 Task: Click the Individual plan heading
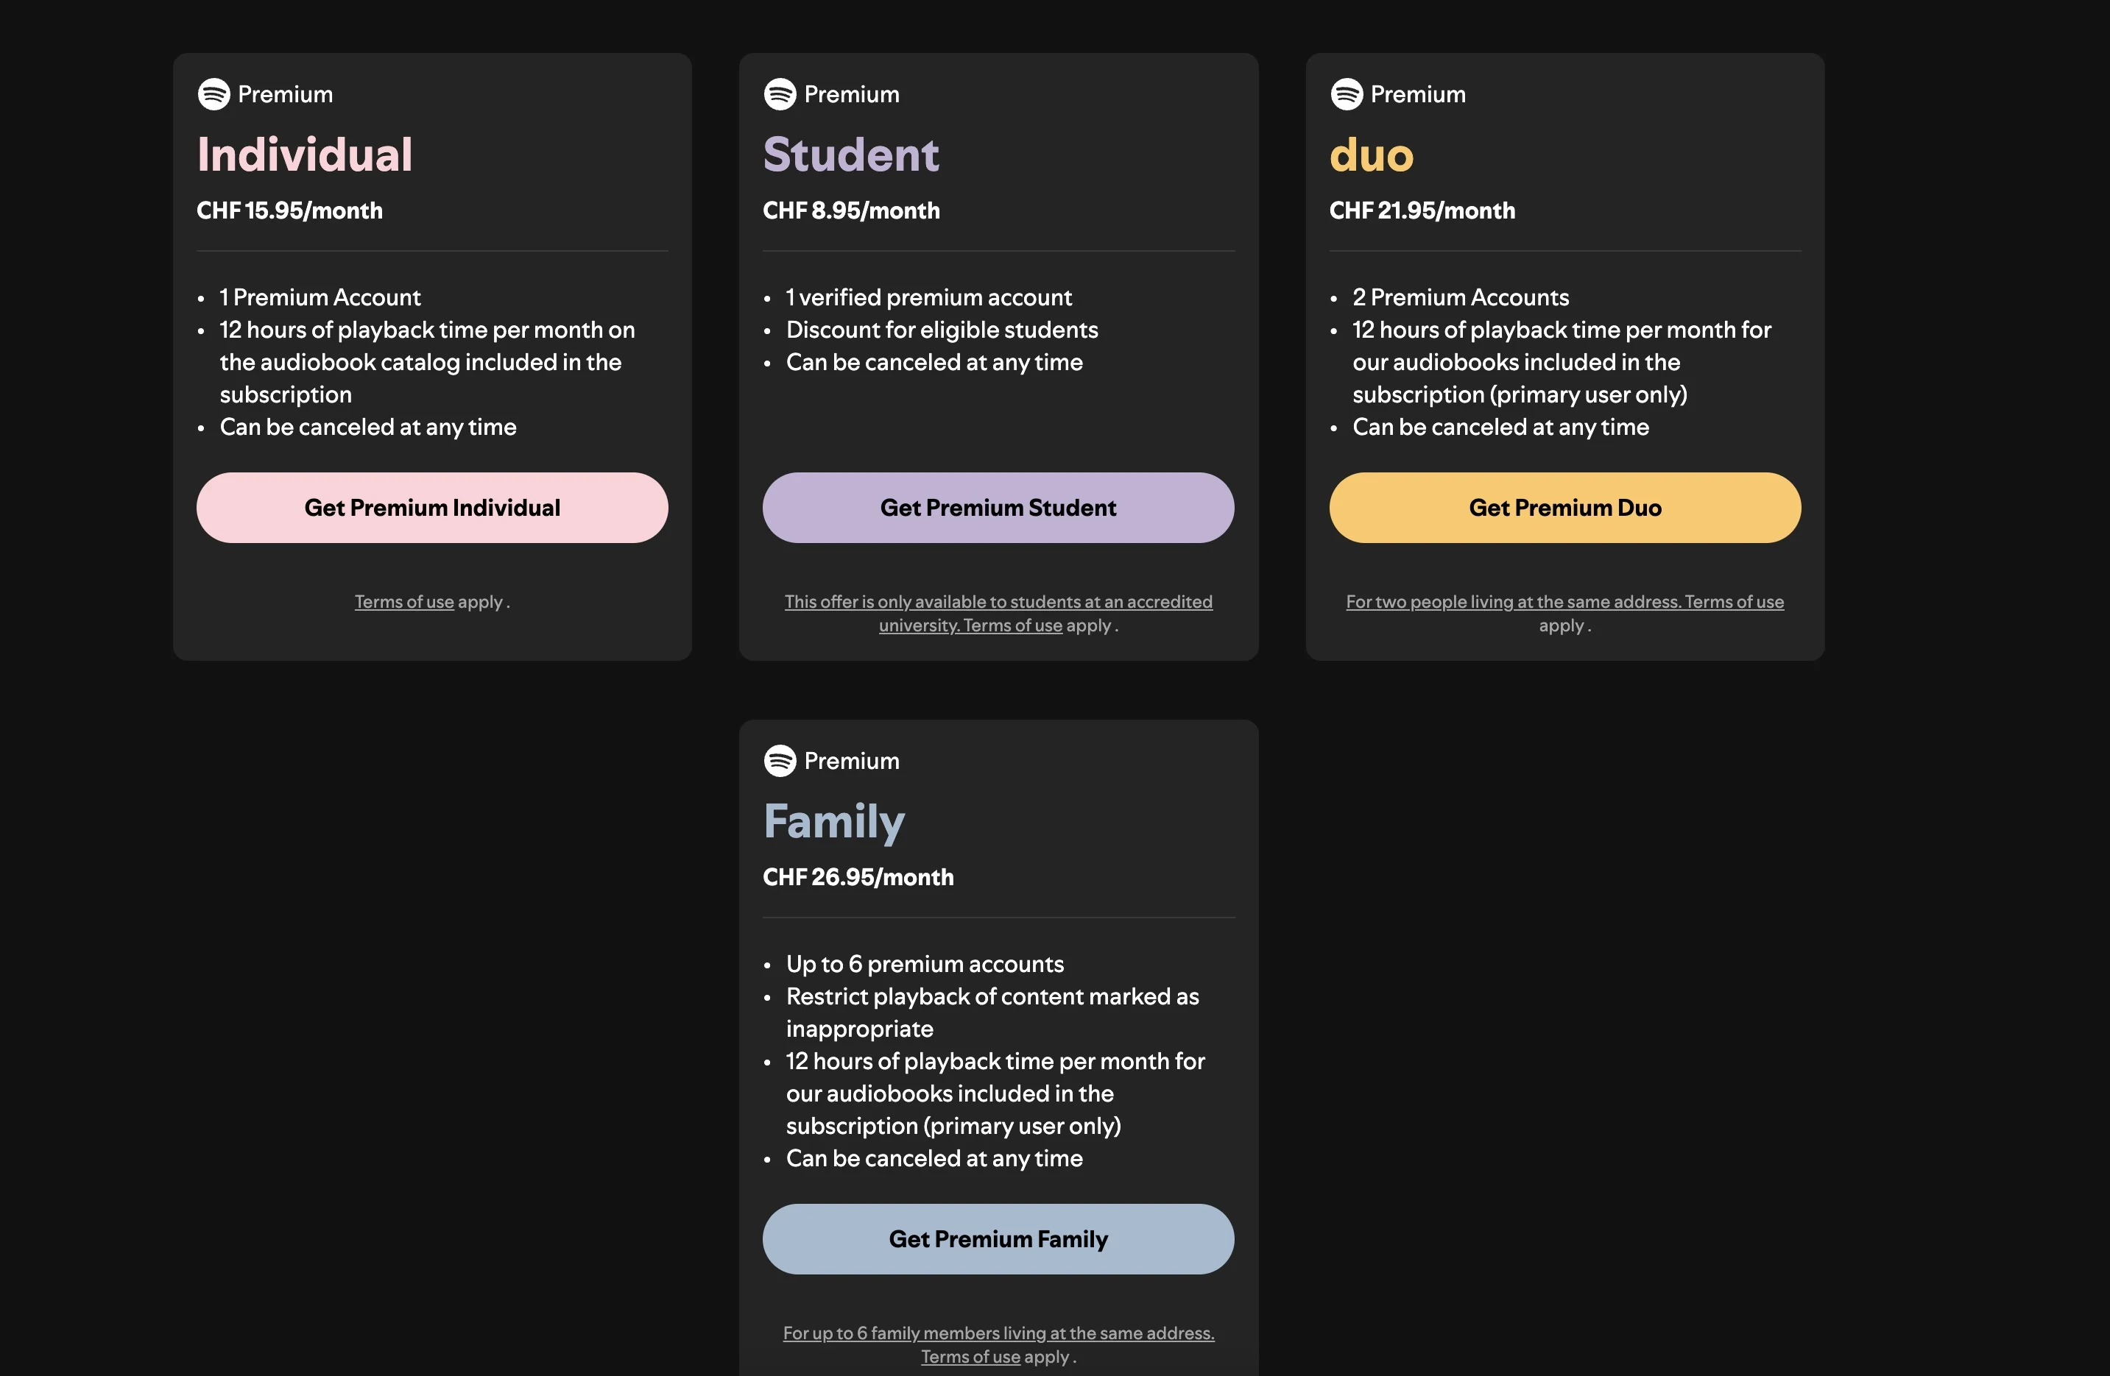point(304,155)
